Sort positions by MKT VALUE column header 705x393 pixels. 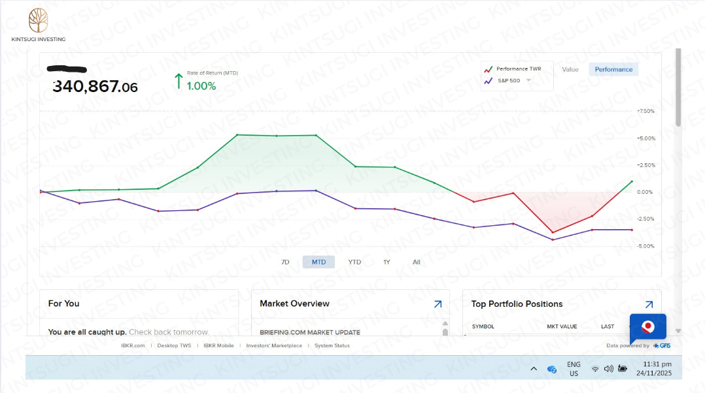click(x=562, y=326)
